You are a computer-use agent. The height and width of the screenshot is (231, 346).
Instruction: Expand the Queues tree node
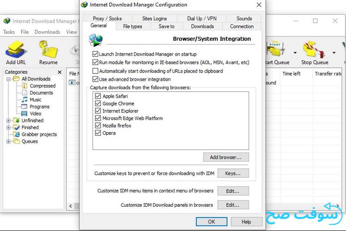[x=8, y=141]
